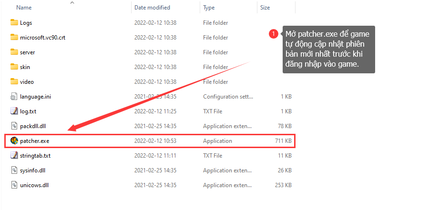The image size is (439, 210).
Task: Select the language.ini file name
Action: pyautogui.click(x=36, y=97)
